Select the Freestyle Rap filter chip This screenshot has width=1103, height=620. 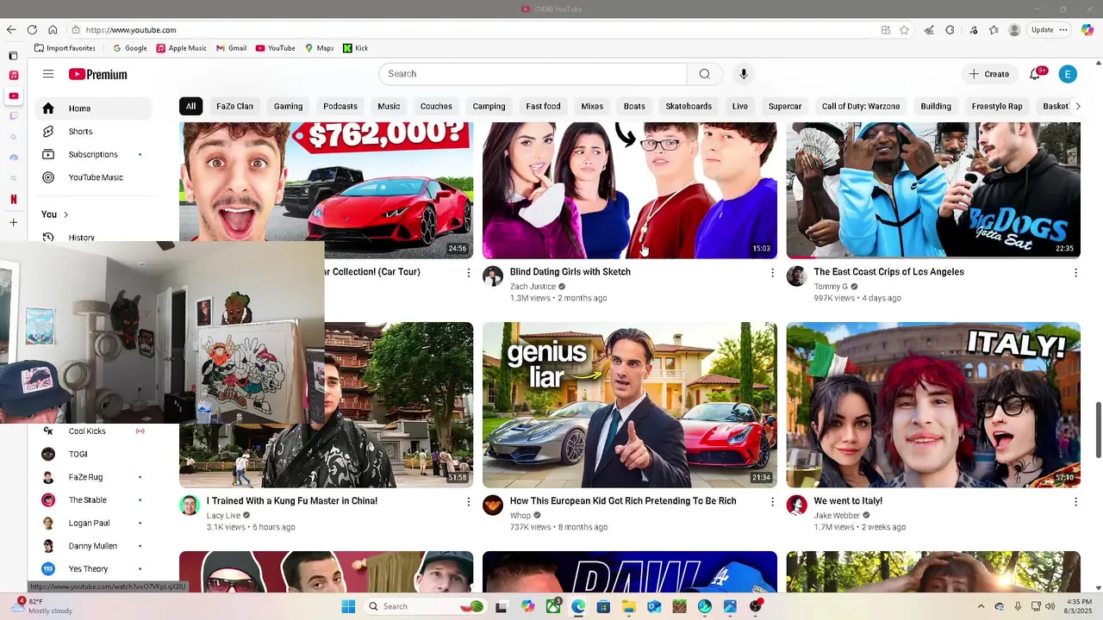pos(997,106)
